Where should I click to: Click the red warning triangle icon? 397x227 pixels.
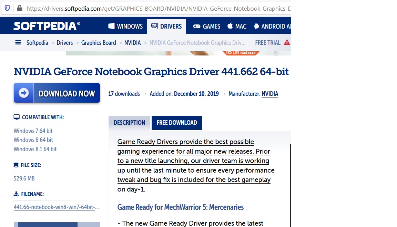[287, 42]
